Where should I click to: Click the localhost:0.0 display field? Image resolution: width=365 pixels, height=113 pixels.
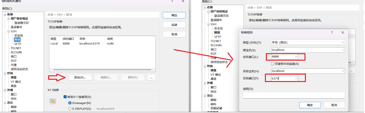click(x=125, y=109)
